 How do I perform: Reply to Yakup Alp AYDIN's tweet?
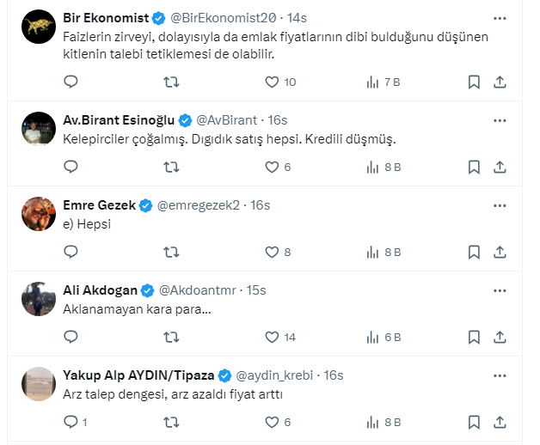[x=71, y=423]
